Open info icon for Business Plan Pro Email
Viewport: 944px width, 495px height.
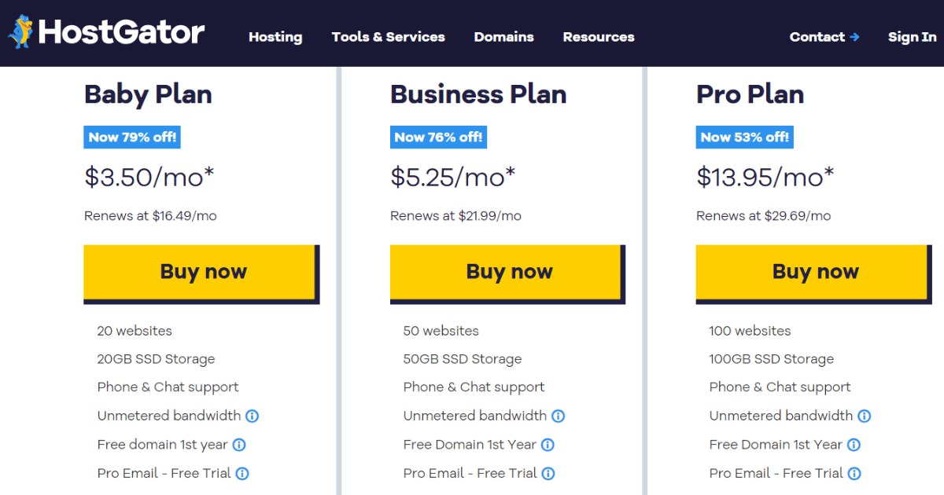pyautogui.click(x=548, y=473)
